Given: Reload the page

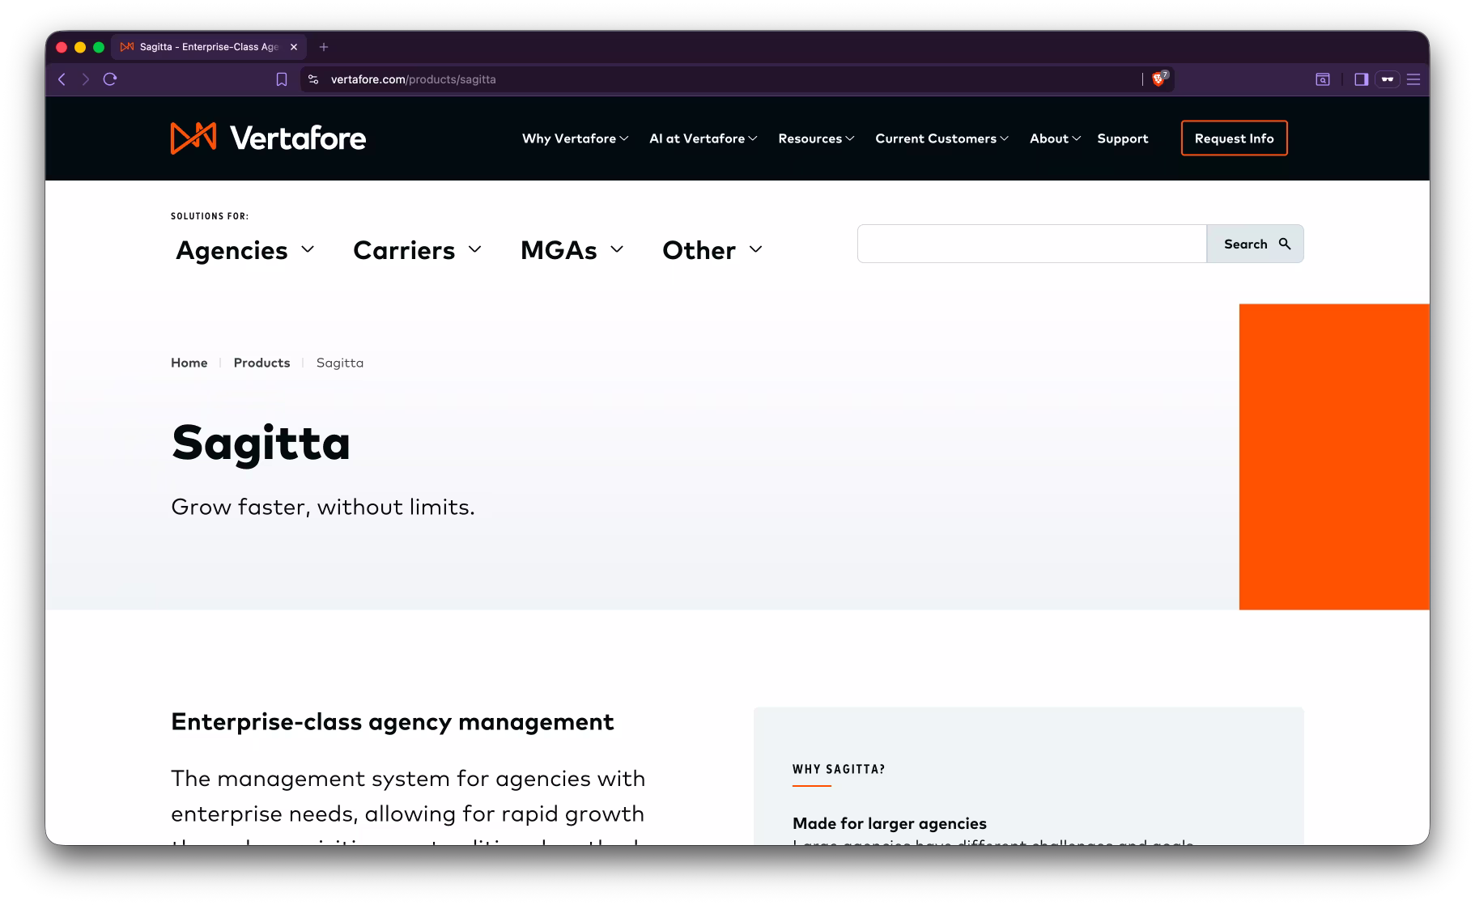Looking at the screenshot, I should 110,79.
